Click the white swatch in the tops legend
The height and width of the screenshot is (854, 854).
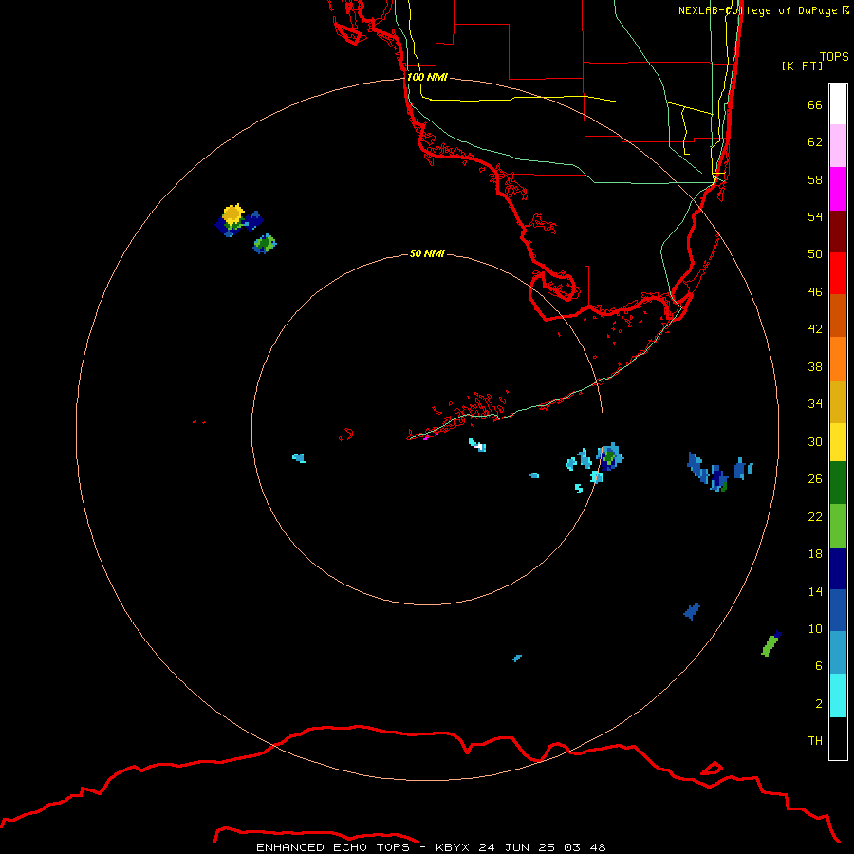[x=838, y=104]
